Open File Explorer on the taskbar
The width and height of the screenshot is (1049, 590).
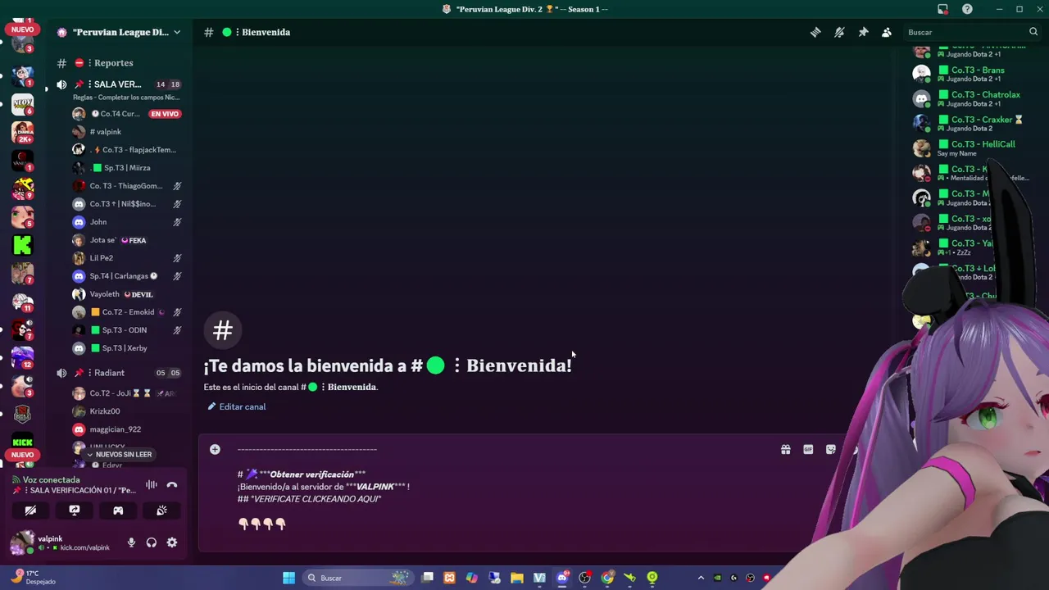517,578
